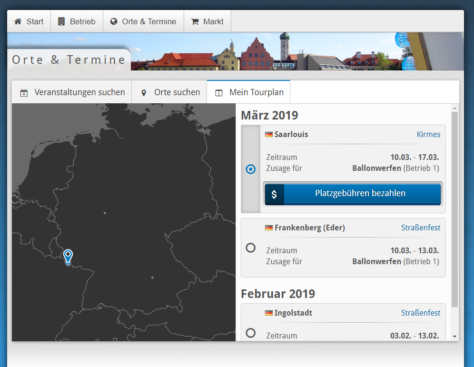Click the globe icon for Orte & Termine
The width and height of the screenshot is (474, 367).
114,21
